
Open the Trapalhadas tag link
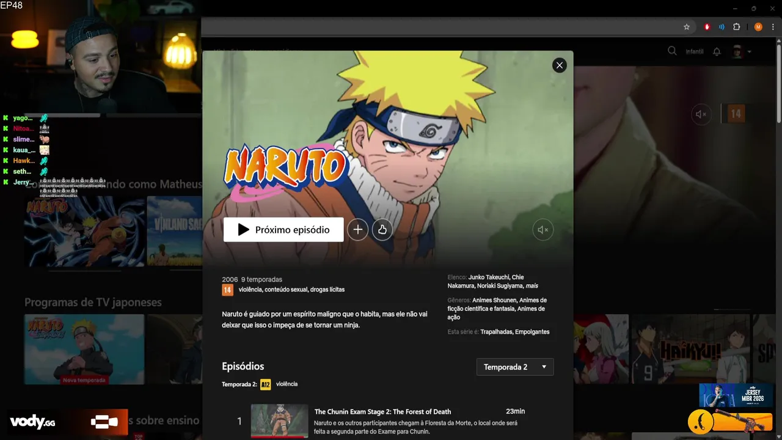pos(497,332)
